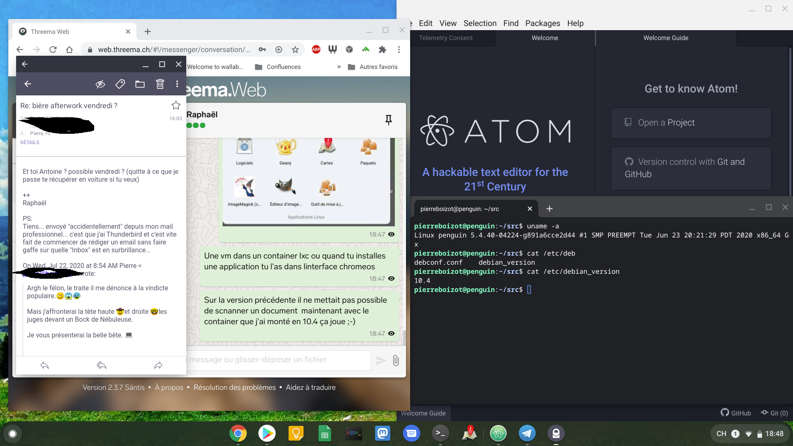
Task: Move email to folder using folder icon
Action: click(x=140, y=84)
